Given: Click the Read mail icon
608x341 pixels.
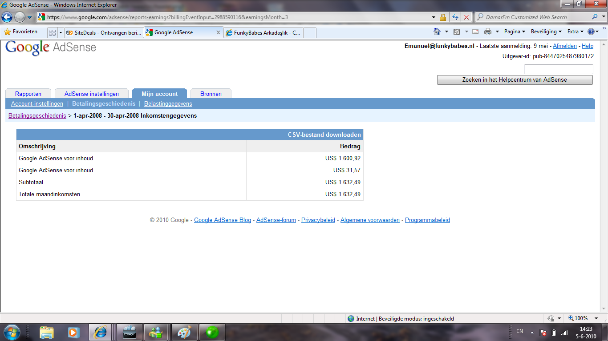Looking at the screenshot, I should (x=475, y=32).
